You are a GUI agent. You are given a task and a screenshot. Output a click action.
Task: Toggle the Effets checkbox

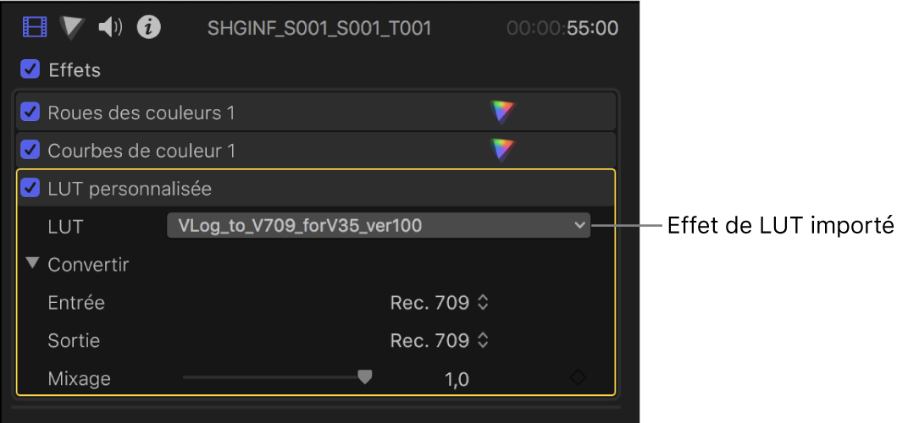(30, 70)
